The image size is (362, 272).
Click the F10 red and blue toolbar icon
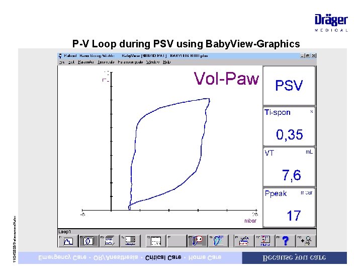265,241
